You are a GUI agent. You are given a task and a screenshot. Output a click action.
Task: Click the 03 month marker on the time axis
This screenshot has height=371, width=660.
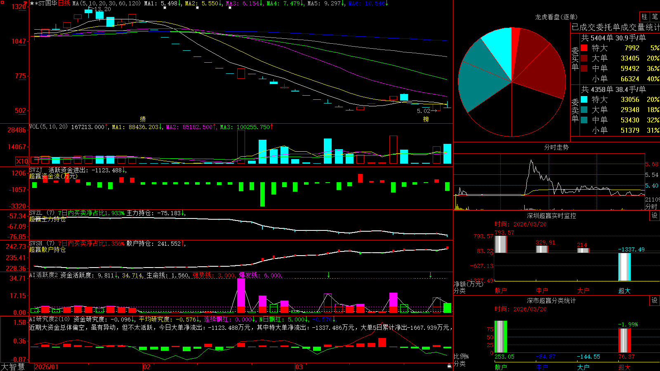point(299,367)
